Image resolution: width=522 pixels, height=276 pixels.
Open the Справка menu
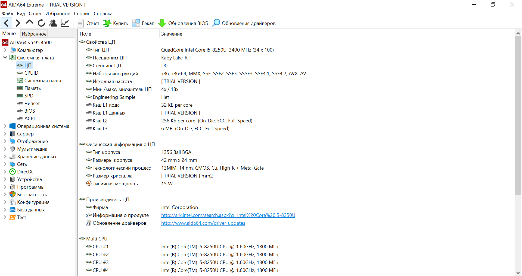103,14
